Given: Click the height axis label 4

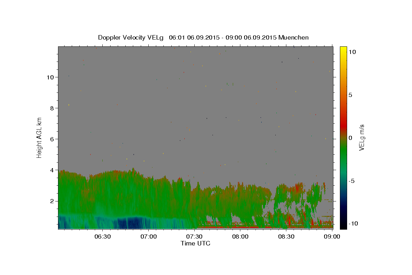Looking at the screenshot, I should pyautogui.click(x=52, y=170).
